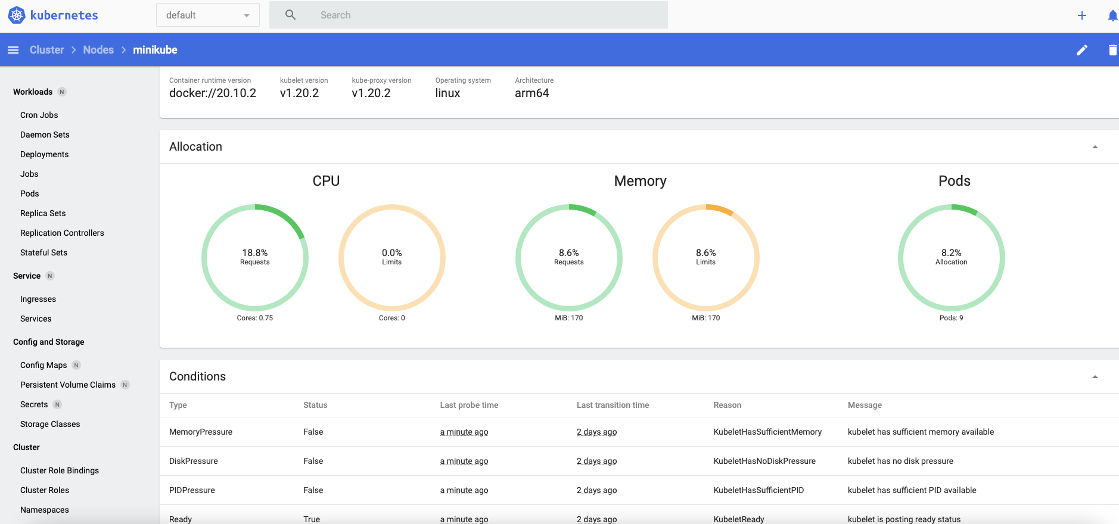Open Replica Sets in the sidebar
Image resolution: width=1119 pixels, height=524 pixels.
point(43,213)
